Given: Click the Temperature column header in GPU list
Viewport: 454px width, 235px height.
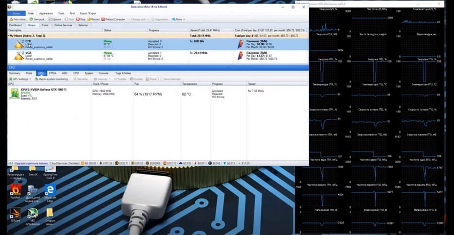Looking at the screenshot, I should coord(196,84).
